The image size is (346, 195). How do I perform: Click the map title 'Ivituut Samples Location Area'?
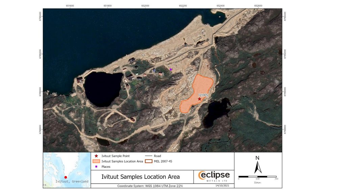[141, 177]
